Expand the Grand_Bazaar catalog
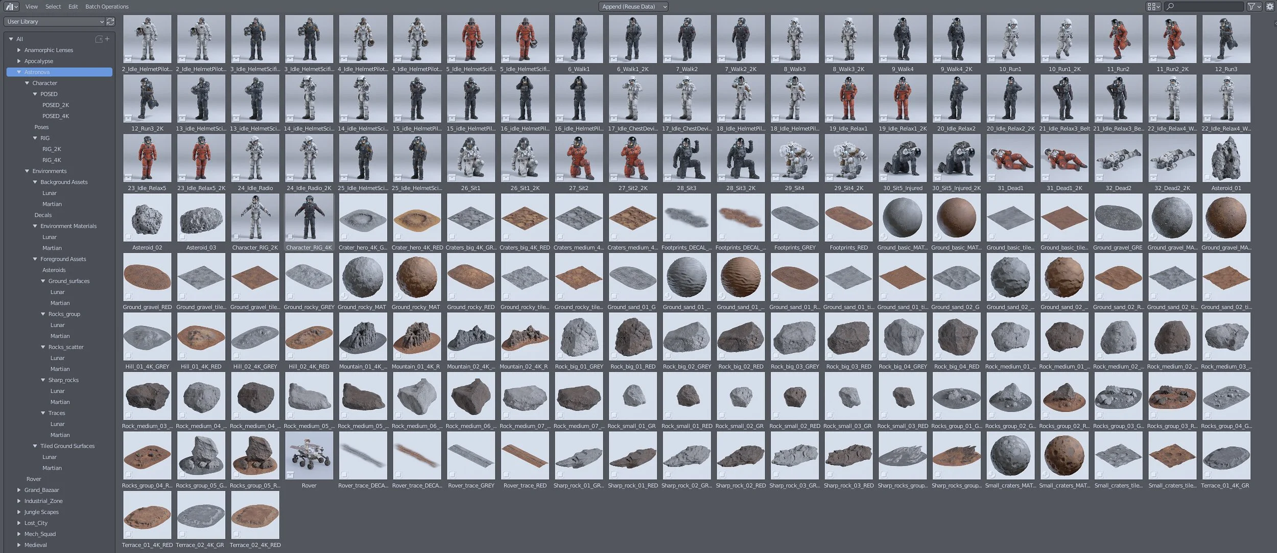 (19, 490)
